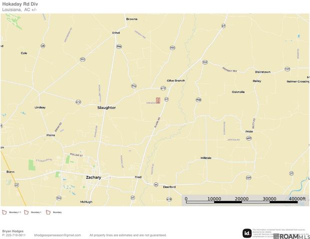Click the Boundary 1 legend polygon icon
This screenshot has height=239, width=310.
26,213
